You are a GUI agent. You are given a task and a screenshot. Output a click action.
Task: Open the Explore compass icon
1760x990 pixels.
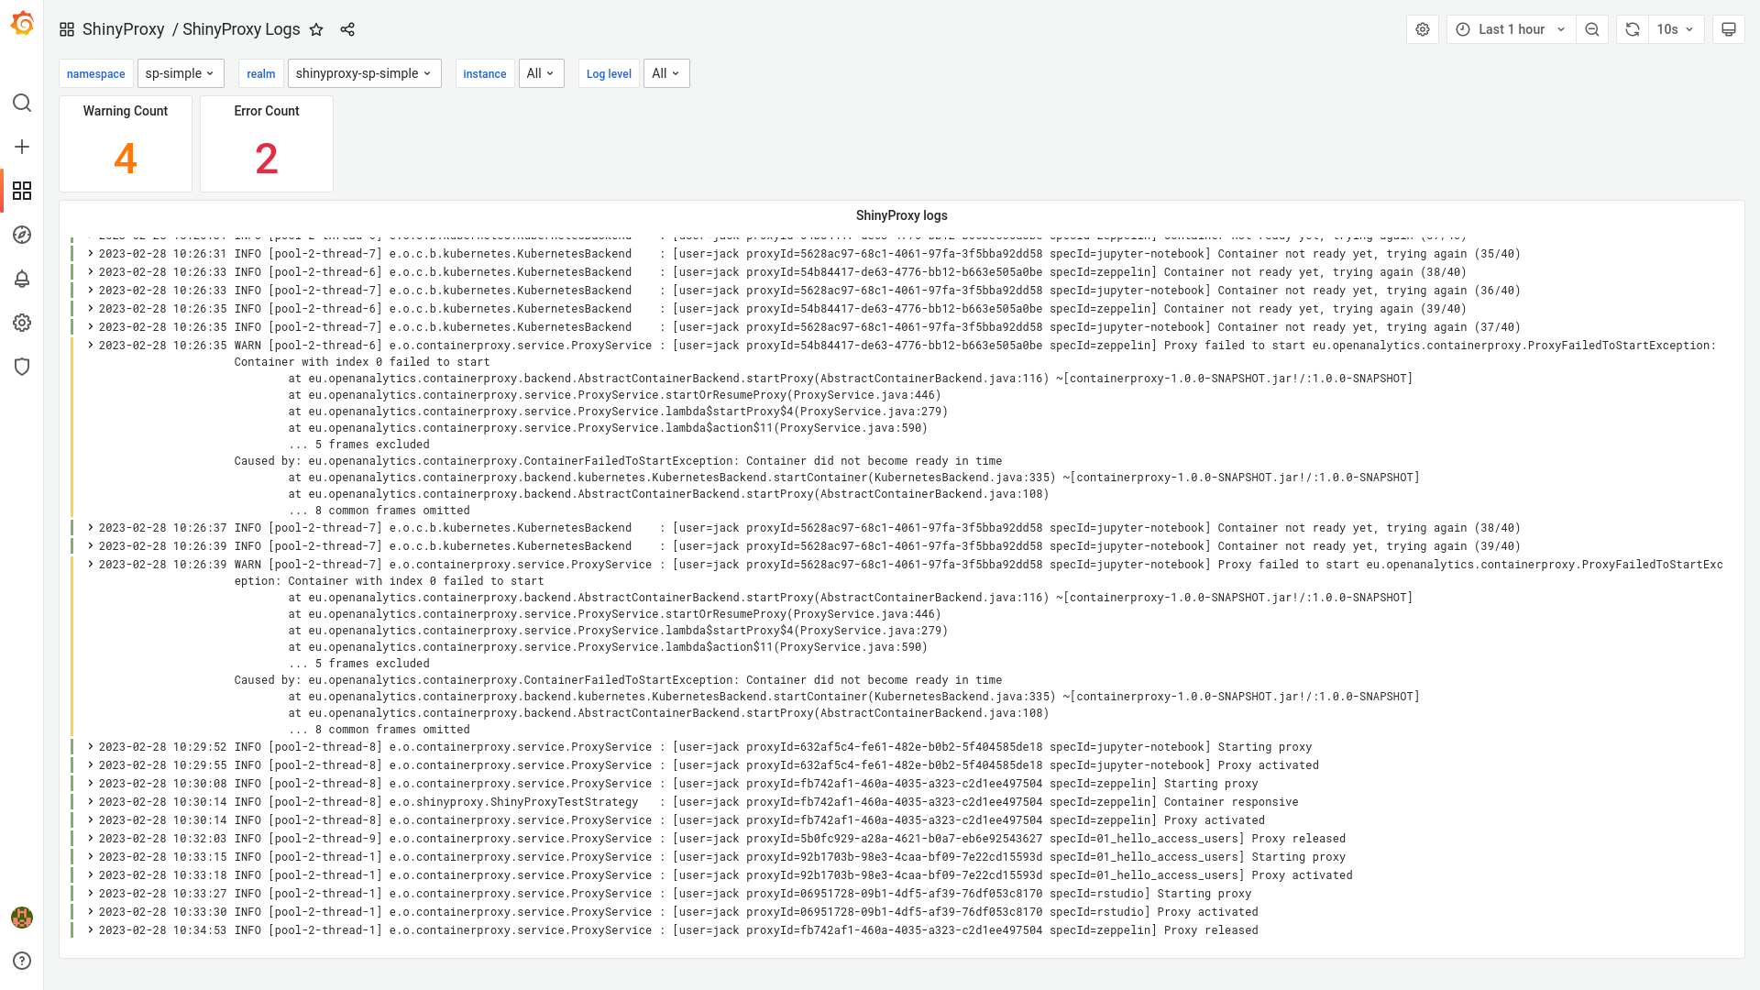(x=22, y=235)
